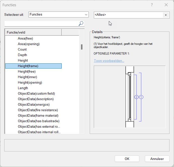The image size is (174, 167).
Task: Choose the Count function
Action: (22, 49)
